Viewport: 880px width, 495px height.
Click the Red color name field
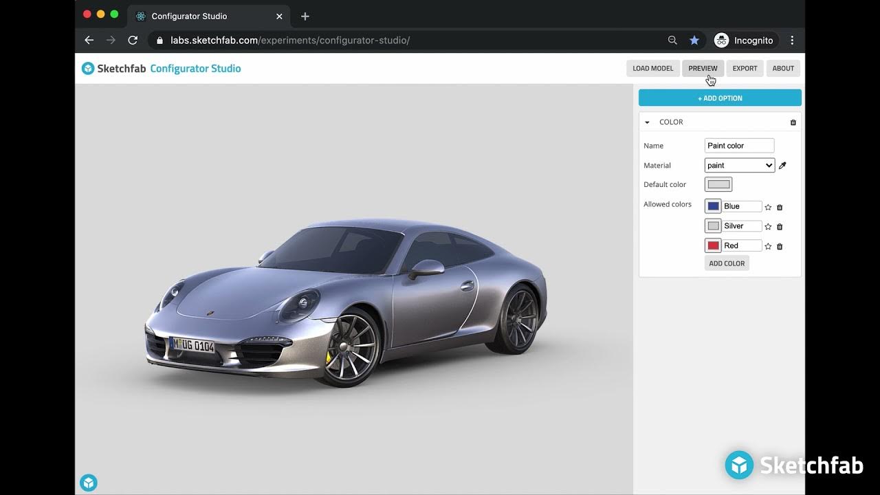coord(742,245)
